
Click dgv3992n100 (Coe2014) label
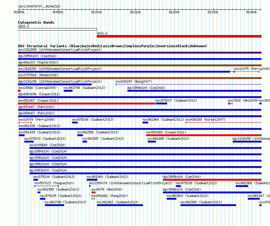[48, 164]
